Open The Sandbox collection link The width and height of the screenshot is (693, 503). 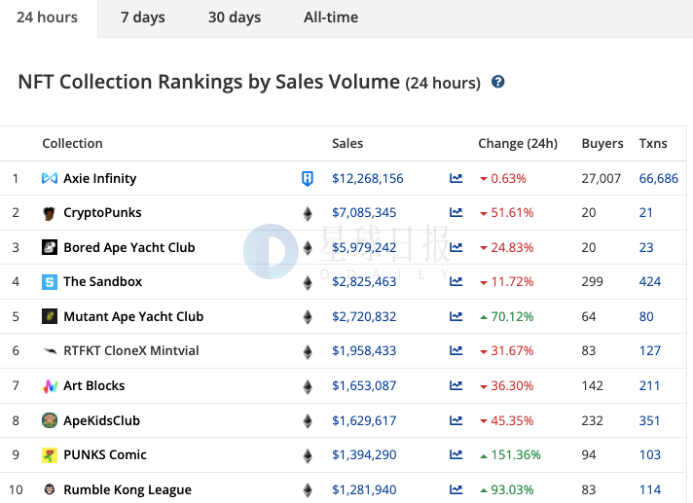pyautogui.click(x=102, y=282)
